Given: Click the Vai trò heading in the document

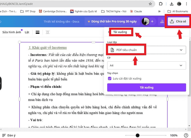Looking at the screenshot, I should [35, 120].
